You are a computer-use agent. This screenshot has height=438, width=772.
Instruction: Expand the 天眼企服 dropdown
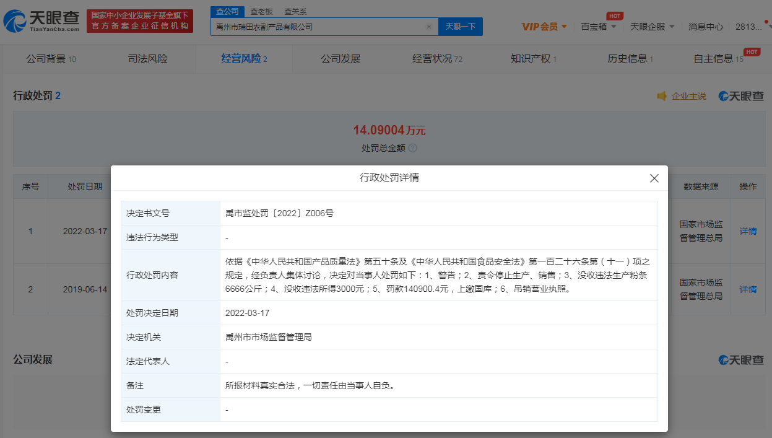(653, 27)
